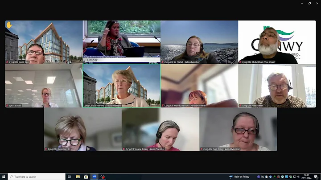The height and width of the screenshot is (180, 321).
Task: Click muted microphone icon beside Cyng/Cllr Louise Emery
Action: point(124,149)
